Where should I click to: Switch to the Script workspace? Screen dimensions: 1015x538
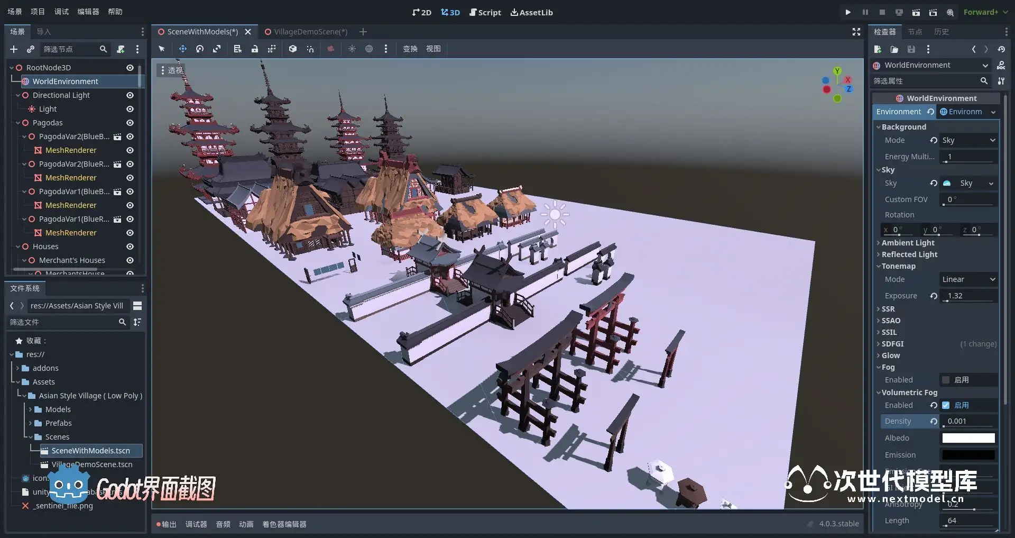pos(485,12)
